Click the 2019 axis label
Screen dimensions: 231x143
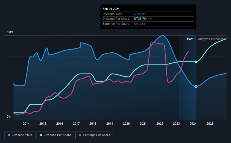coord(110,124)
